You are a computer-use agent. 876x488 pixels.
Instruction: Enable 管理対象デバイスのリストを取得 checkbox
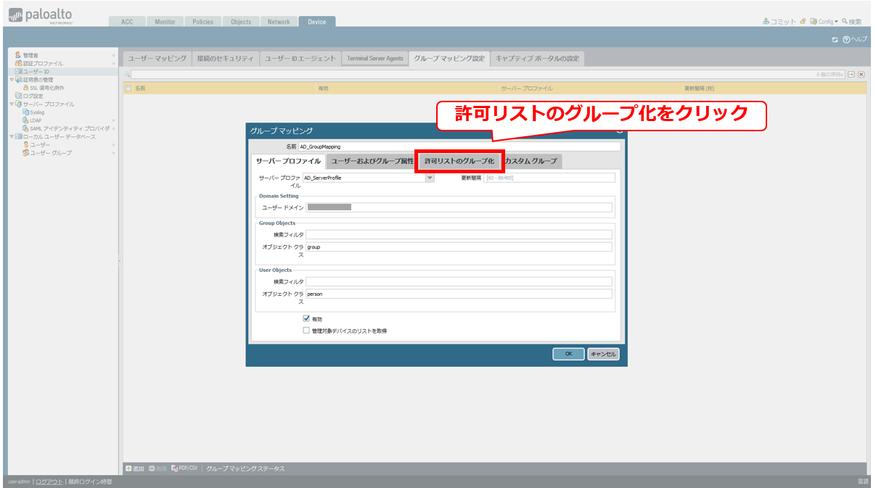(x=306, y=330)
